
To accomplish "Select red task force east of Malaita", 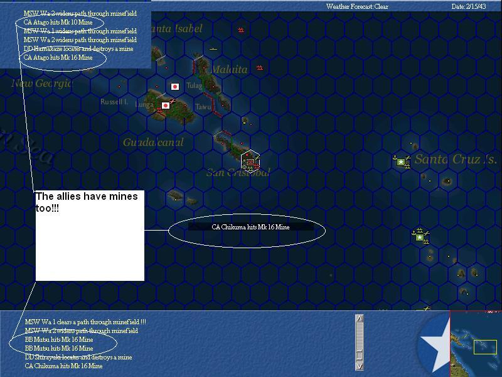I will pyautogui.click(x=260, y=68).
